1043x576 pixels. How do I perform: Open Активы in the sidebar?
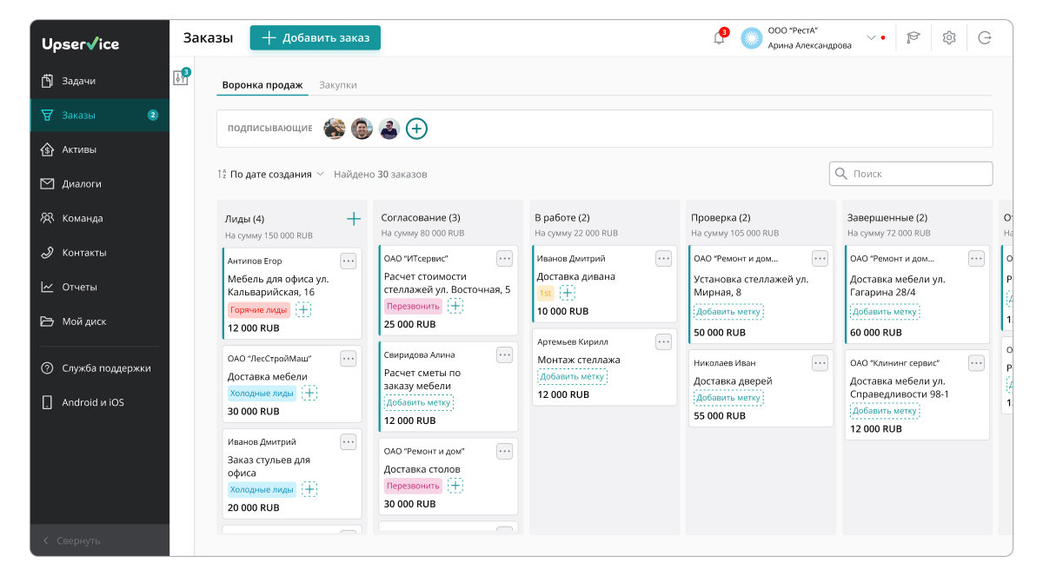click(x=79, y=149)
